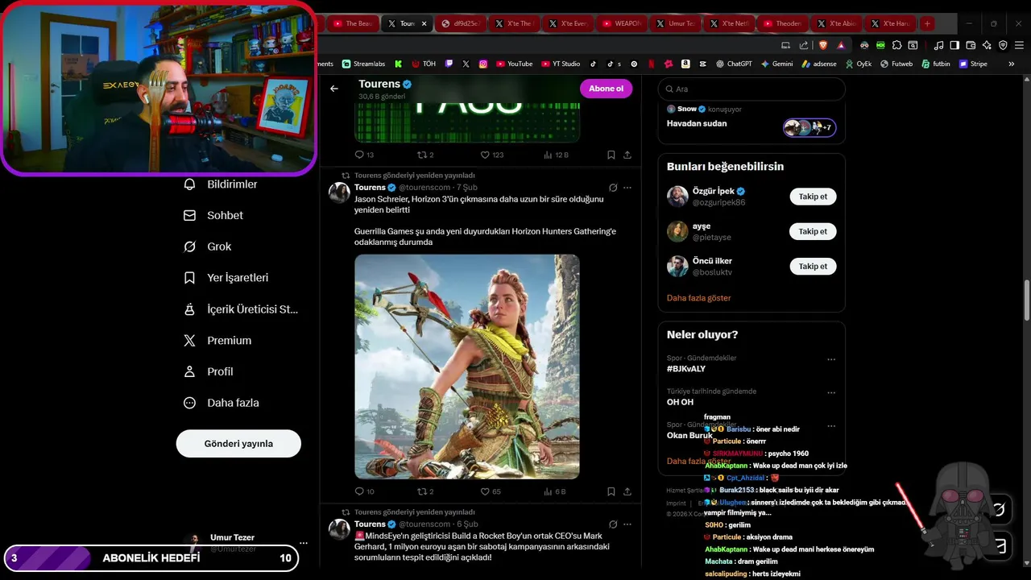Share the top post above Horizon
Image resolution: width=1031 pixels, height=580 pixels.
point(627,155)
